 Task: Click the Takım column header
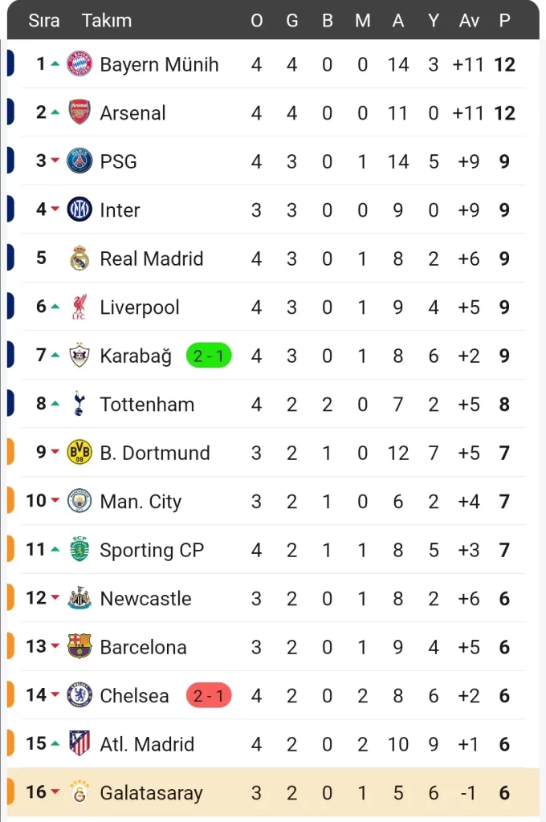click(x=107, y=21)
